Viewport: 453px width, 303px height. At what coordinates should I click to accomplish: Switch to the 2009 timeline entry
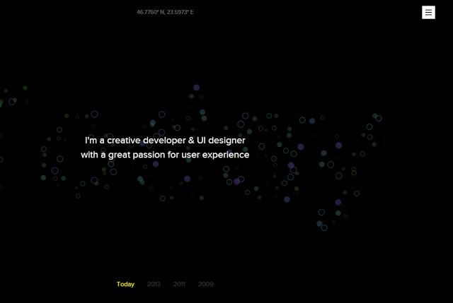pyautogui.click(x=206, y=284)
